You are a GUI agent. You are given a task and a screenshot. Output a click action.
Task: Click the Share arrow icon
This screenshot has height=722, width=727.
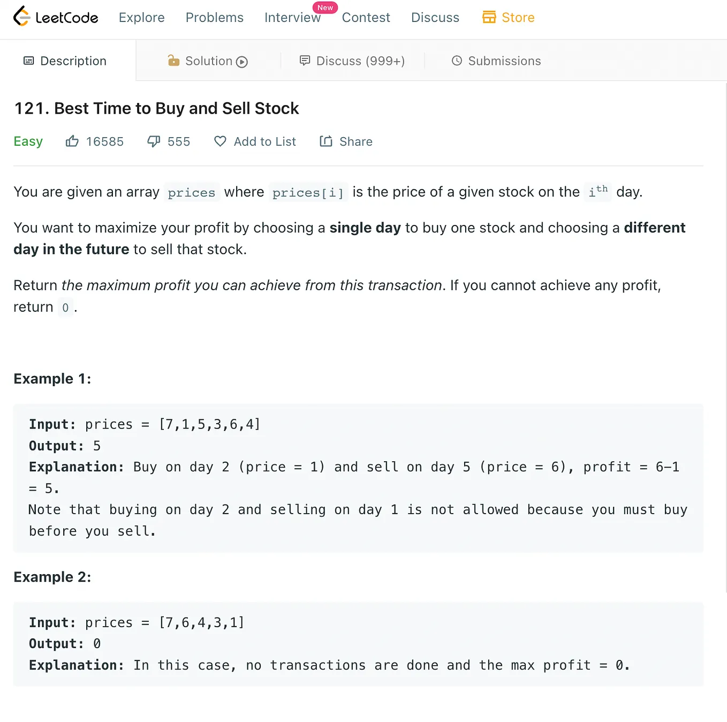326,141
